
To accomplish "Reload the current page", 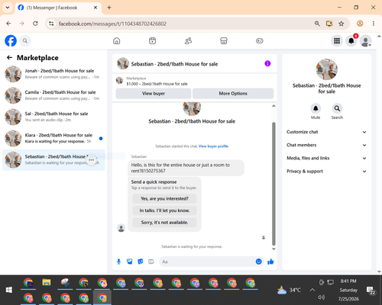I will tap(35, 24).
